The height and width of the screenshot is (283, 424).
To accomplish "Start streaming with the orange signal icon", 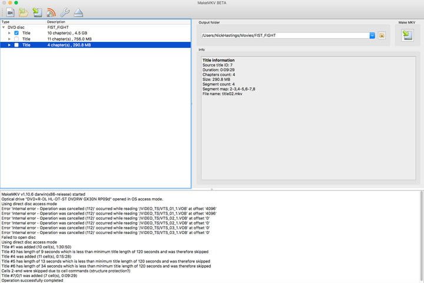I will (51, 12).
